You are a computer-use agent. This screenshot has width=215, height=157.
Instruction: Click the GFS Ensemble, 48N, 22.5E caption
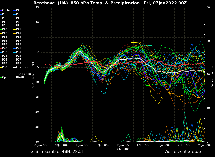(x=57, y=152)
